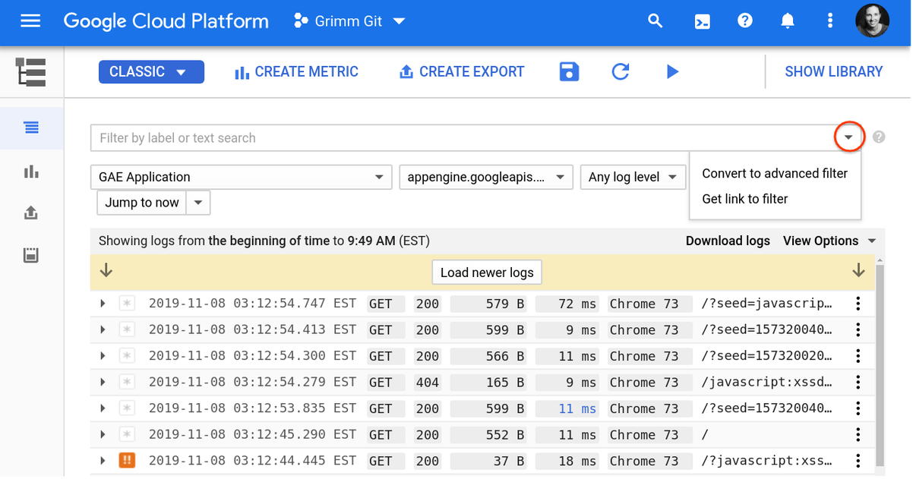Expand the 03:12:45.290 log entry

pos(103,435)
